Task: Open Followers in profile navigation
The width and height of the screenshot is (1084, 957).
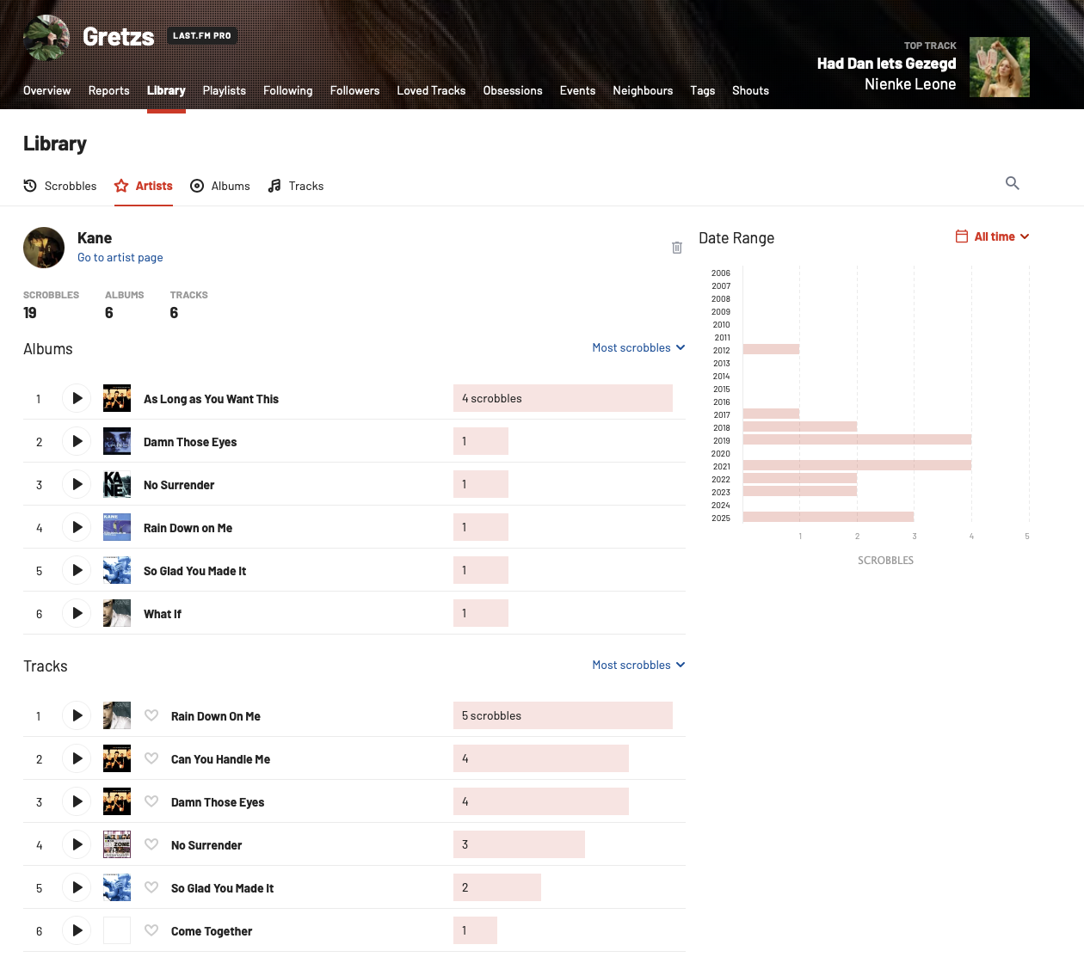Action: (x=355, y=90)
